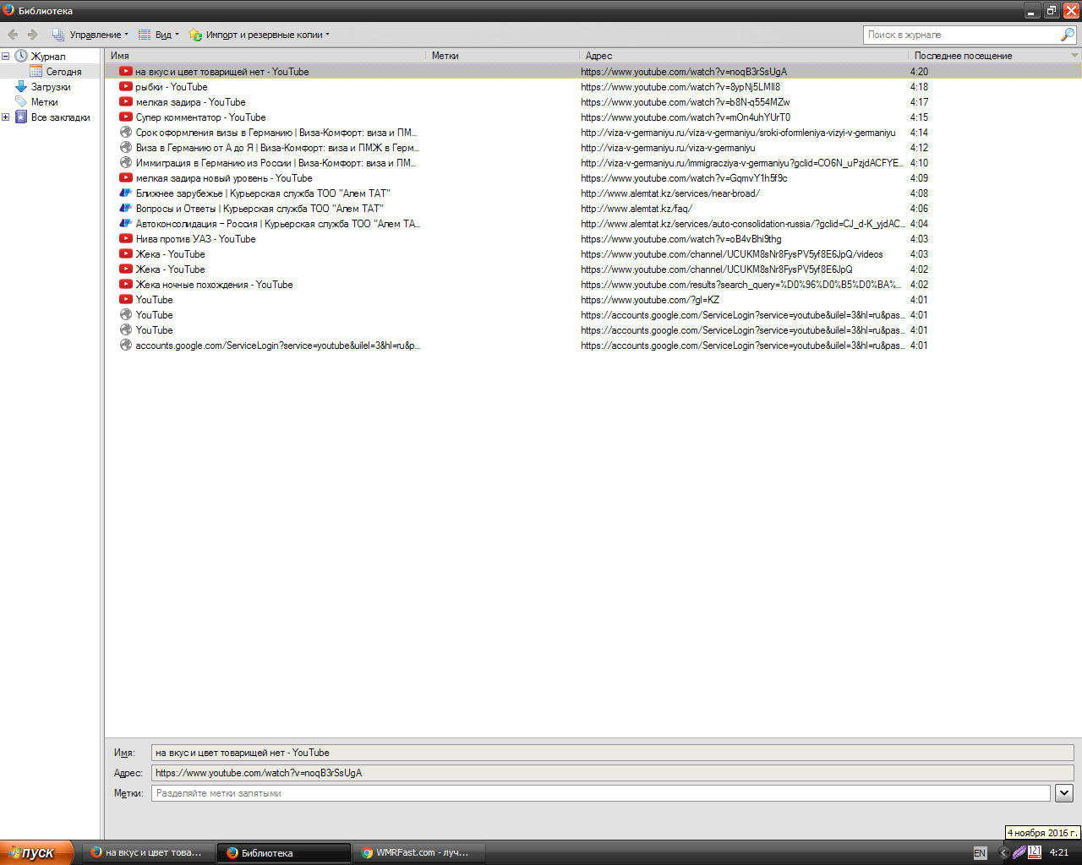1082x865 pixels.
Task: Sort by the Адрес column header
Action: point(744,56)
